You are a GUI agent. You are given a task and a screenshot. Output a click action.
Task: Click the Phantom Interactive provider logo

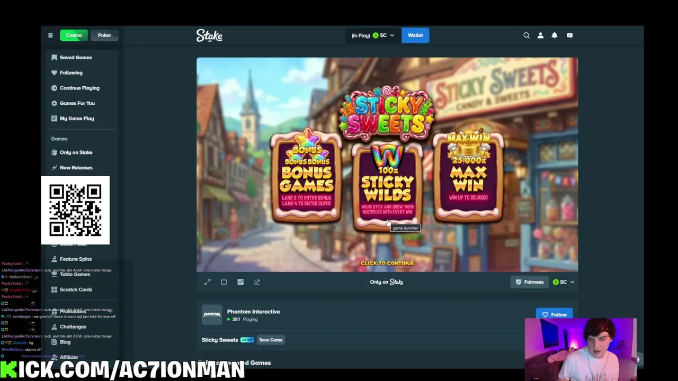[212, 314]
